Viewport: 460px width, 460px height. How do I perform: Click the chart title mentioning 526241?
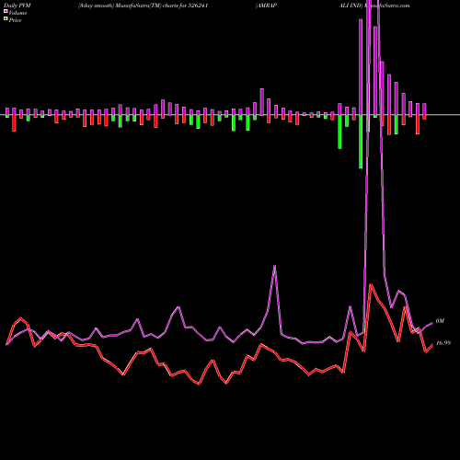click(144, 6)
